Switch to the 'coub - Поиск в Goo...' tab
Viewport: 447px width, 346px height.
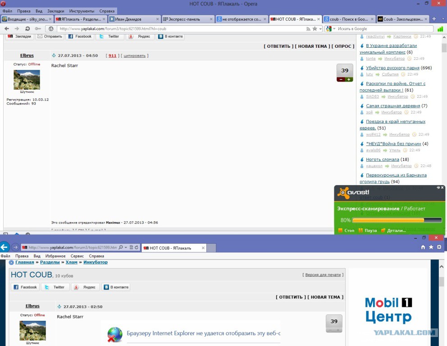pos(349,19)
